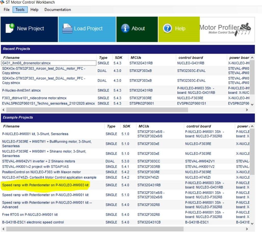Click Type column header in Example Projects
The image size is (262, 234).
point(111,126)
